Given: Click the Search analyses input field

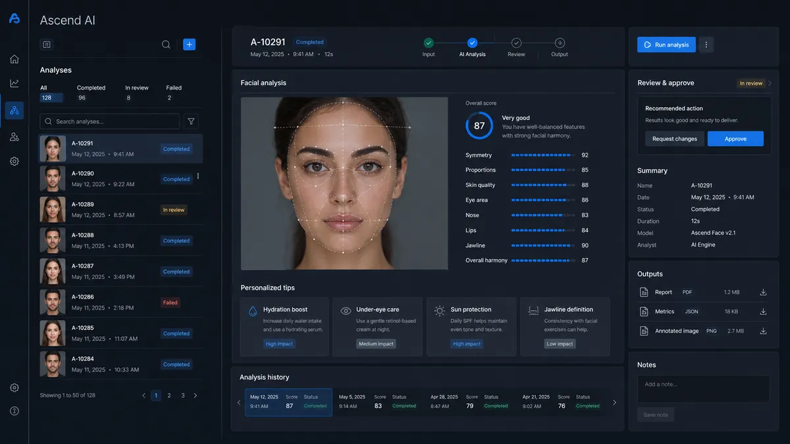Looking at the screenshot, I should [110, 122].
